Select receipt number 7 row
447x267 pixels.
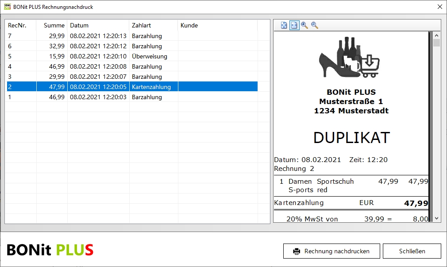pyautogui.click(x=132, y=36)
